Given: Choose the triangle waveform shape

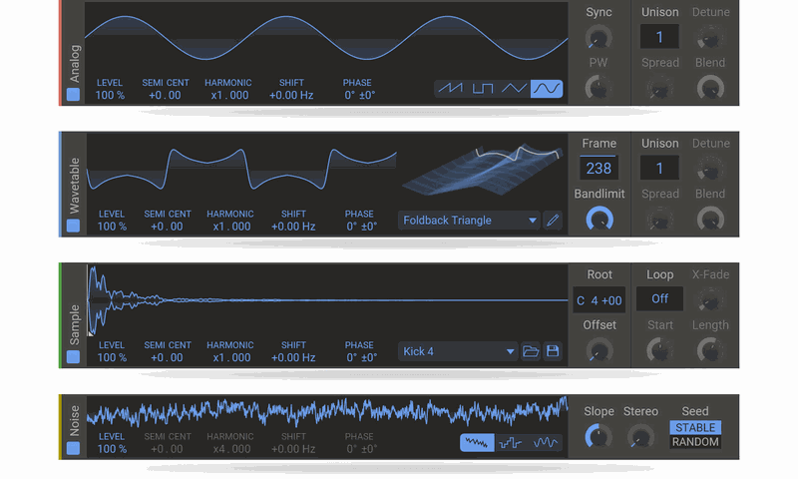Looking at the screenshot, I should (x=515, y=88).
